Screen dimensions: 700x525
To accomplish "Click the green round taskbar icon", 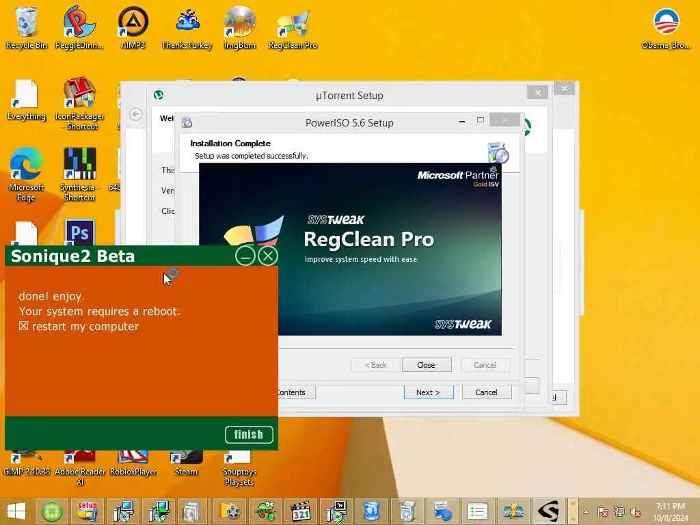I will point(52,511).
